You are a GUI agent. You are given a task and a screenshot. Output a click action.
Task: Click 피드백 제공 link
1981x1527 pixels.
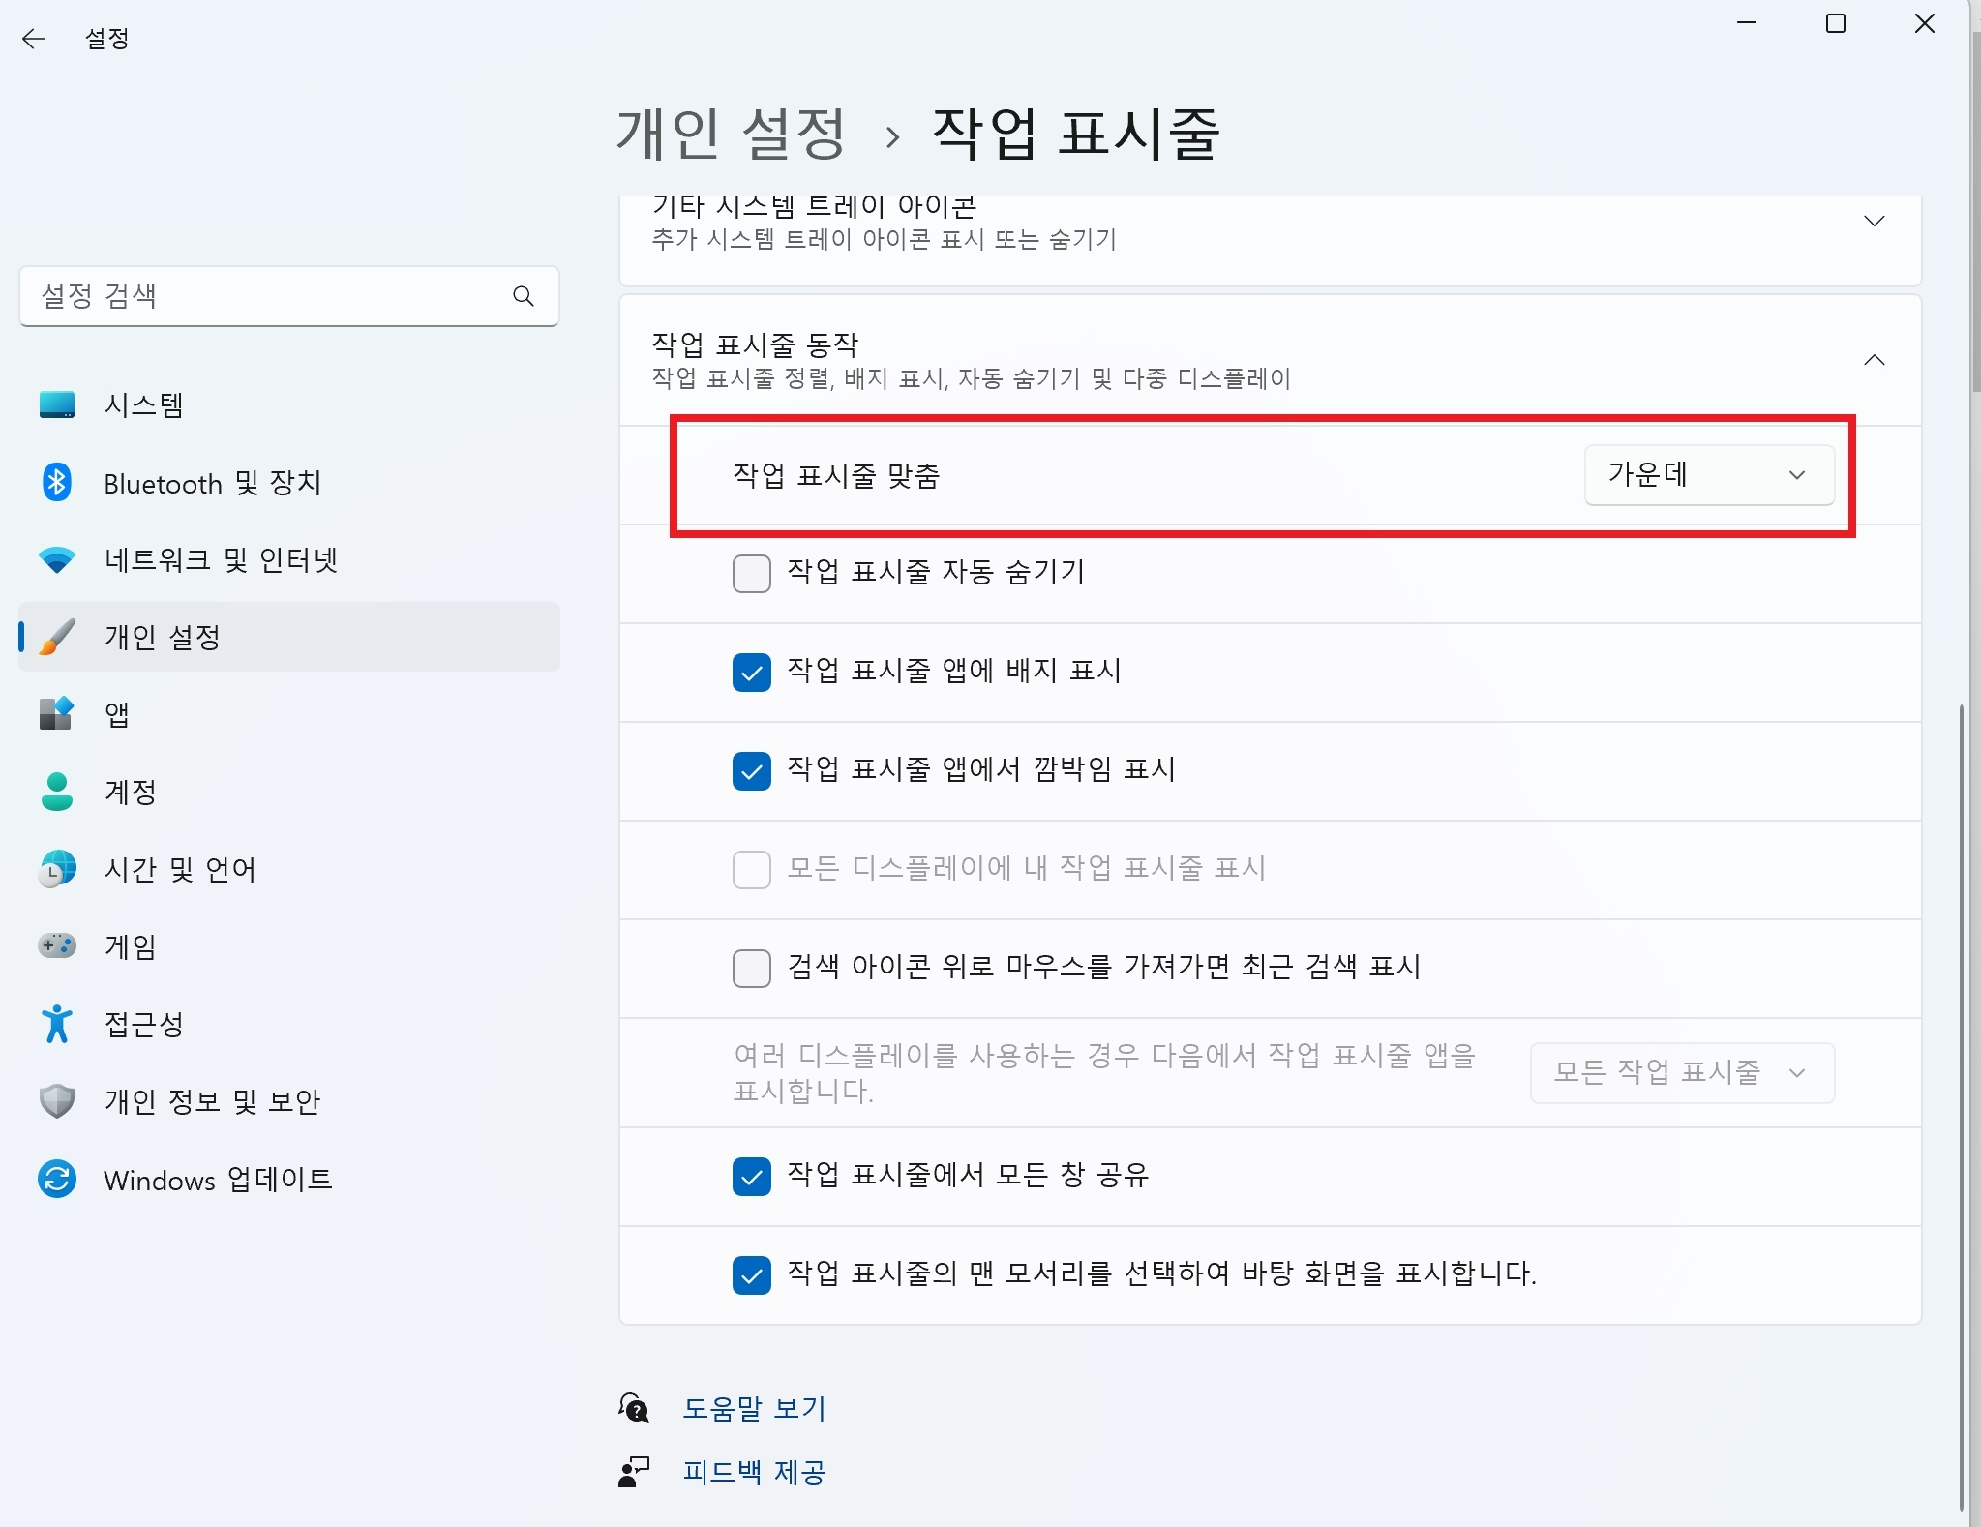pos(755,1472)
